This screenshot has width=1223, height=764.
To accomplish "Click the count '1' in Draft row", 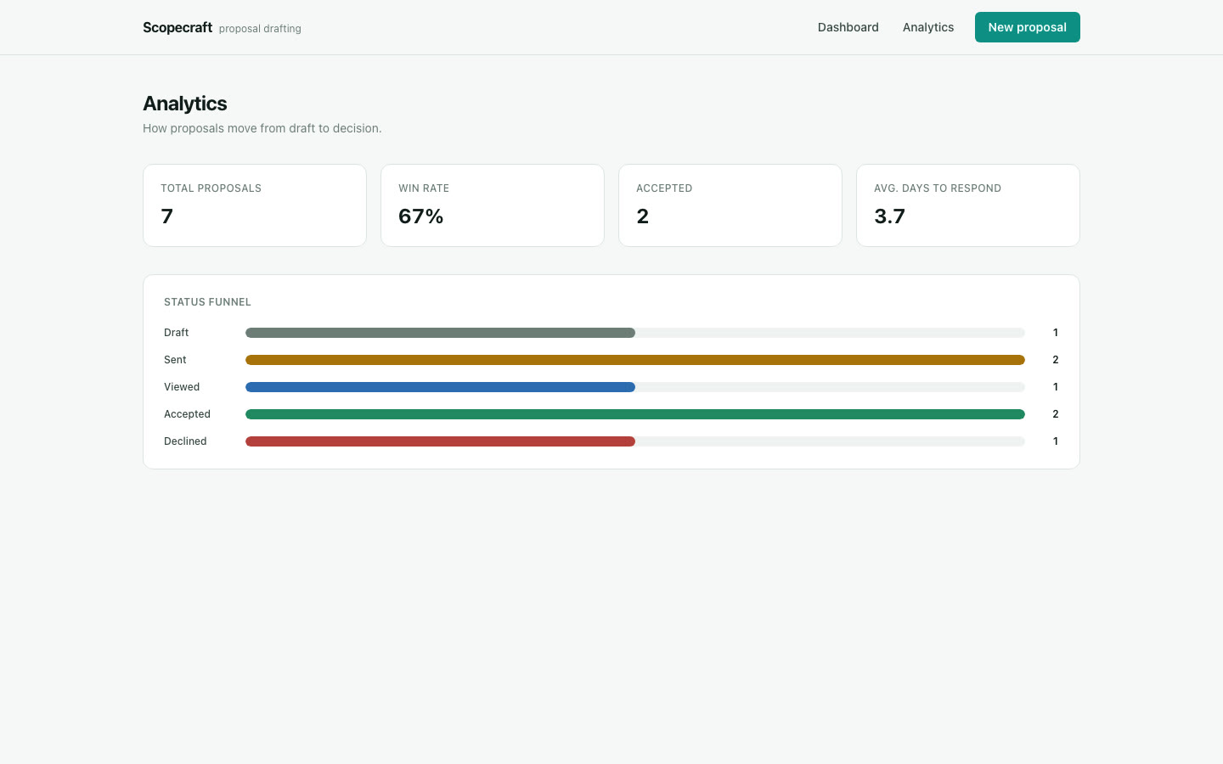I will pos(1056,333).
